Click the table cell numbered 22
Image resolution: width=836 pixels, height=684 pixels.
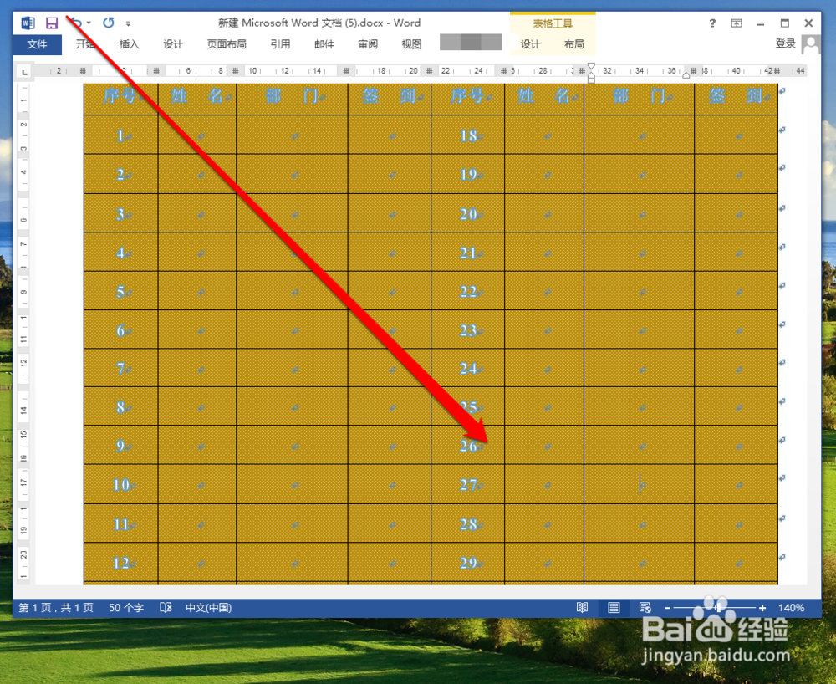pyautogui.click(x=468, y=291)
